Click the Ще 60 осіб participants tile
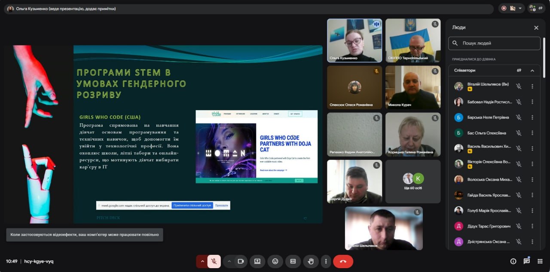Viewport: 550px width, 272px height. tap(413, 182)
